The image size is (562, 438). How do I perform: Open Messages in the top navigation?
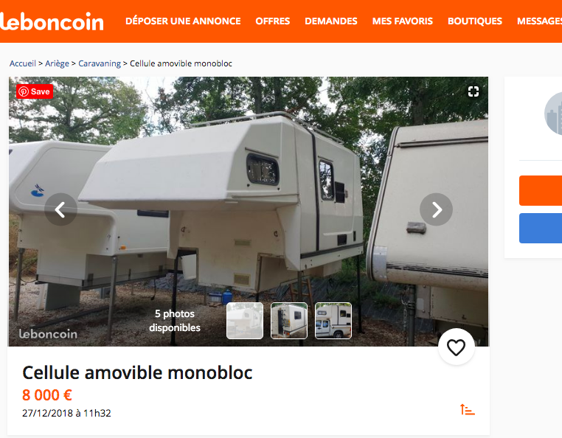point(539,21)
